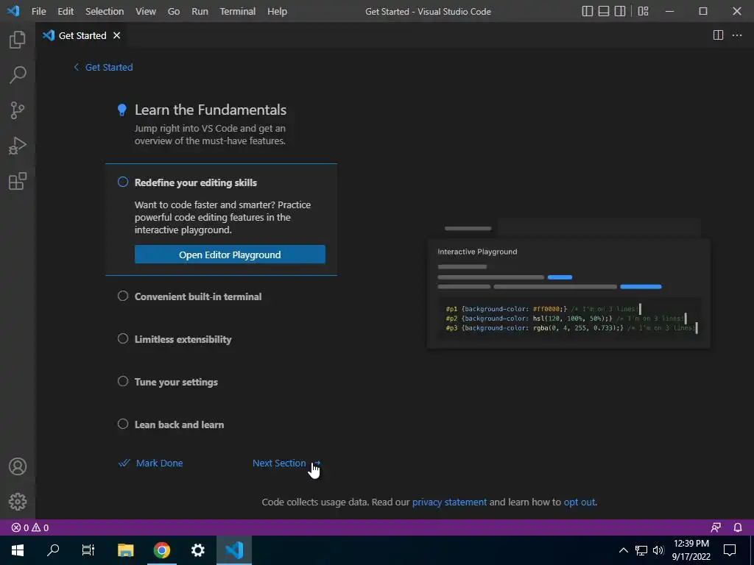This screenshot has height=565, width=754.
Task: Expand 'Convenient built-in terminal' step
Action: [197, 296]
